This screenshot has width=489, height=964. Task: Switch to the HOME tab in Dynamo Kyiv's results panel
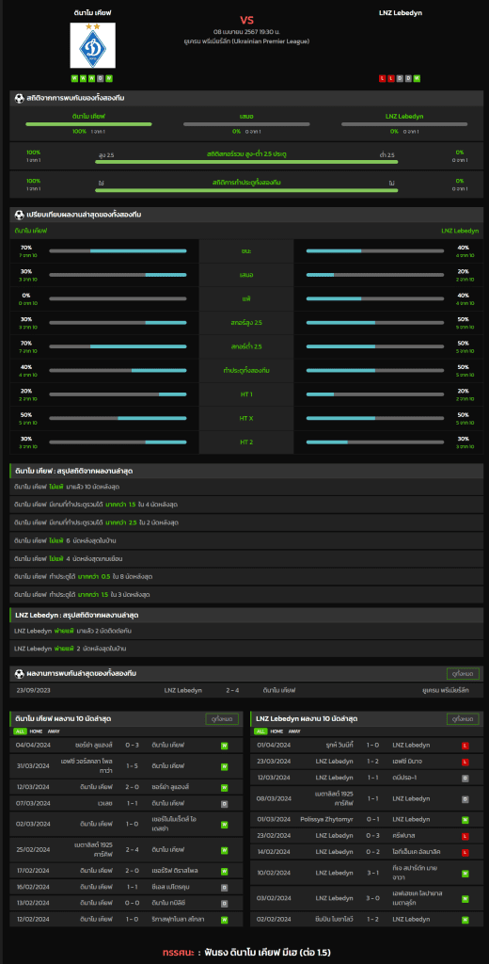37,731
